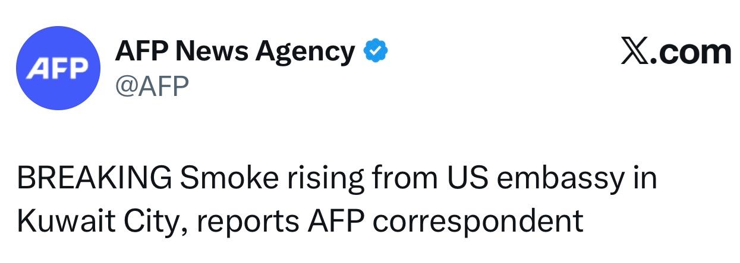Click the AFP profile avatar circle
740x263 pixels.
click(58, 68)
